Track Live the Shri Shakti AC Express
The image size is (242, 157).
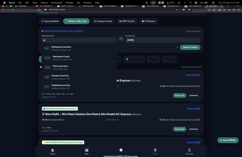pyautogui.click(x=180, y=129)
